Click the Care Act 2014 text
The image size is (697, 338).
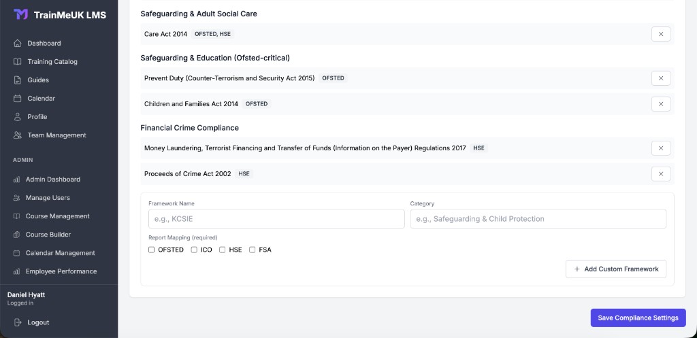[x=166, y=34]
